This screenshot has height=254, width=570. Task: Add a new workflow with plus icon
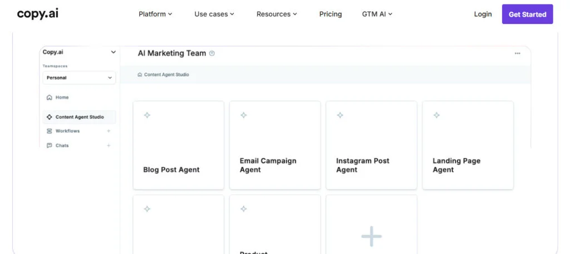coord(109,131)
